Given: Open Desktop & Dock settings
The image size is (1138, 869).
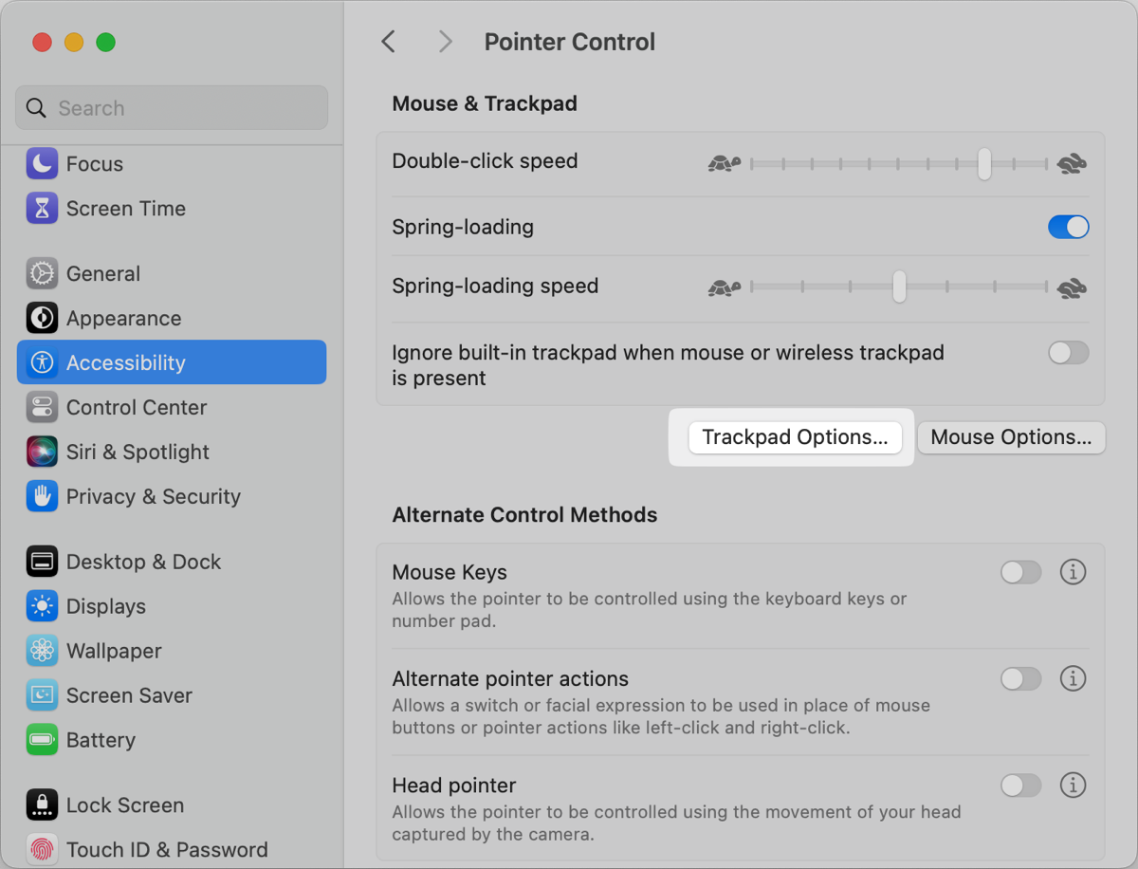Looking at the screenshot, I should click(142, 563).
